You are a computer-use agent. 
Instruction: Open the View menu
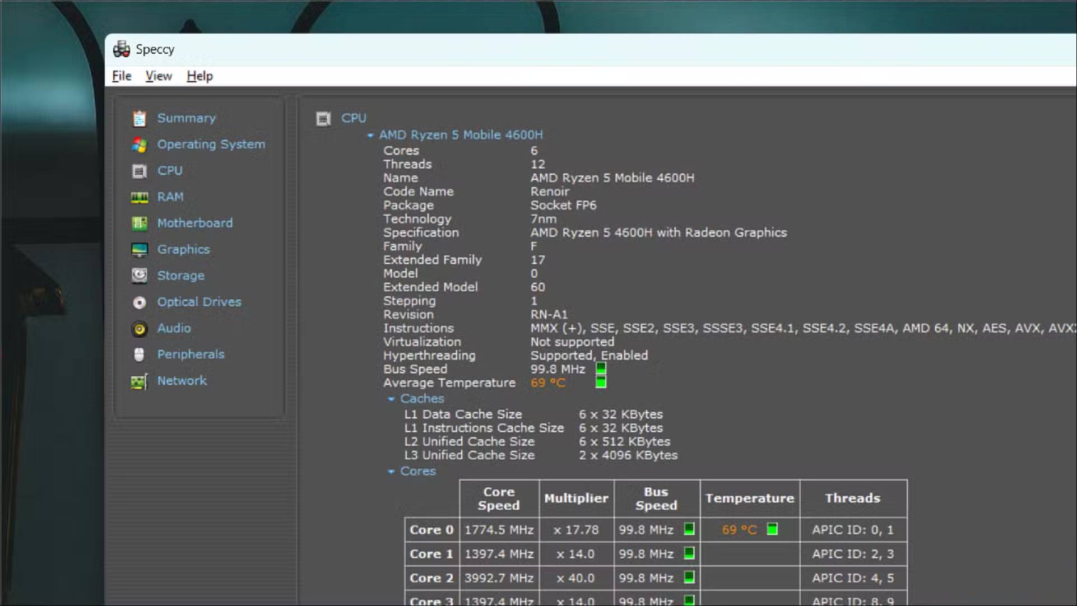(x=159, y=76)
